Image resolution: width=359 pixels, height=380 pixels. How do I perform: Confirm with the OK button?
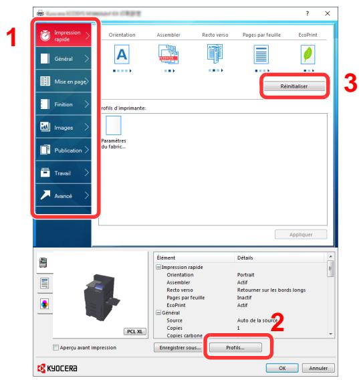pos(282,368)
